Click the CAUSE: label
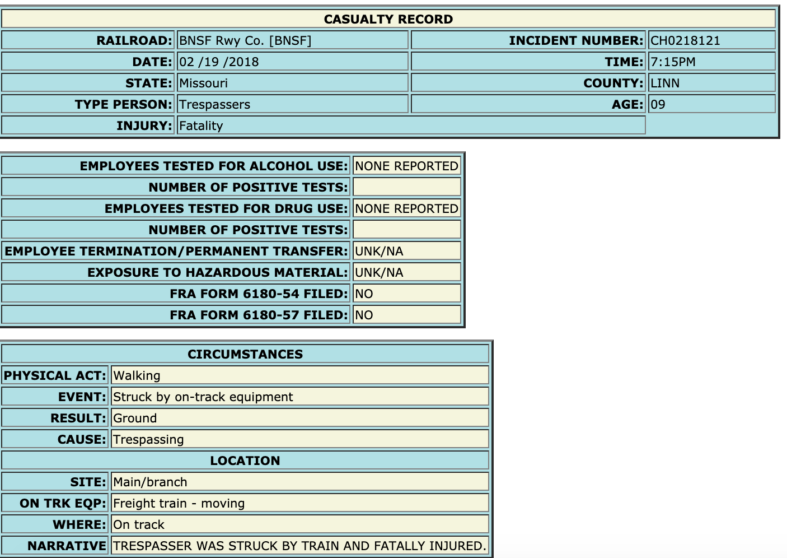 [82, 439]
